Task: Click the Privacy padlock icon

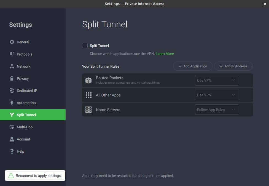Action: coord(12,78)
